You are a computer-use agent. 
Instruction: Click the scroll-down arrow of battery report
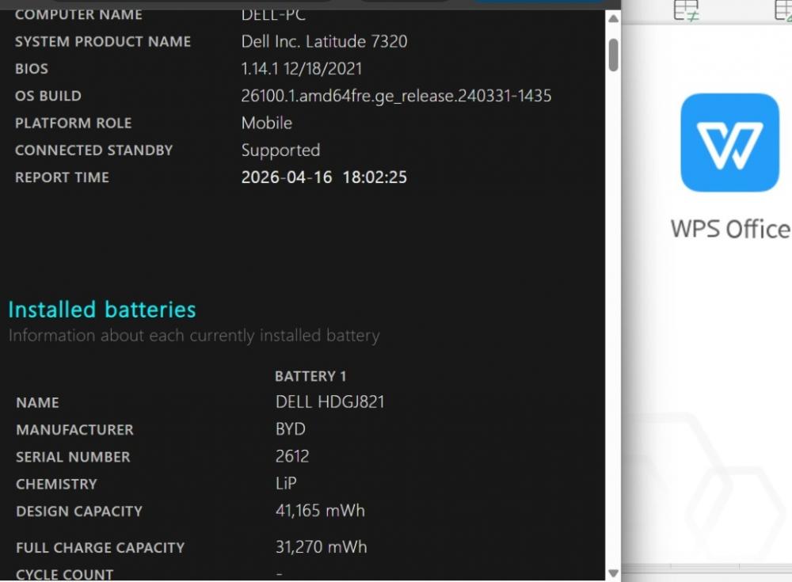[x=613, y=573]
